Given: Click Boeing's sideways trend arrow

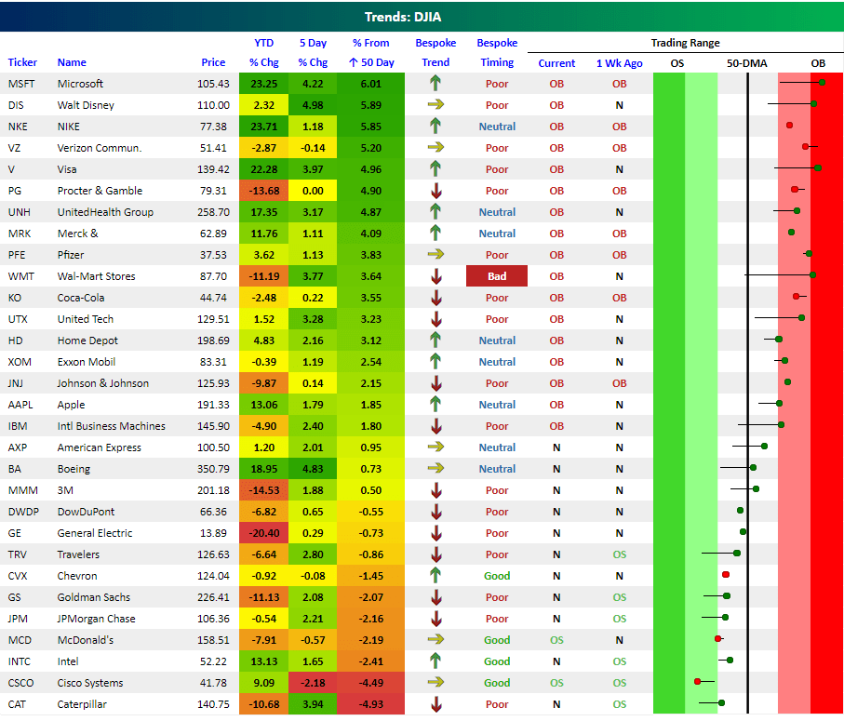Looking at the screenshot, I should coord(435,469).
